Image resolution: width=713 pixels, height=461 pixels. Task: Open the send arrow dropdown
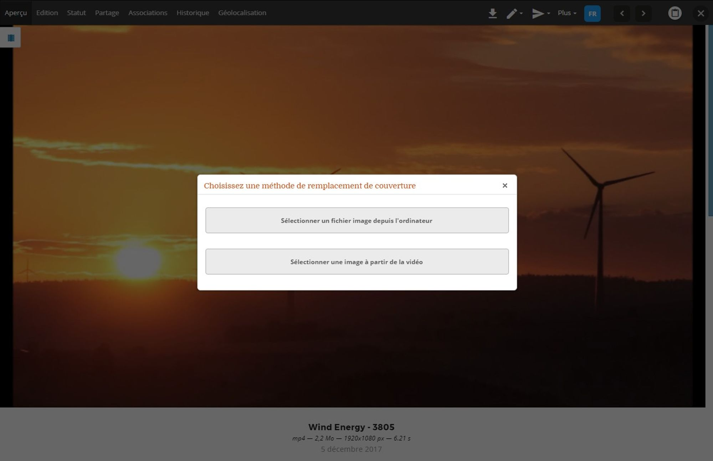click(x=541, y=14)
